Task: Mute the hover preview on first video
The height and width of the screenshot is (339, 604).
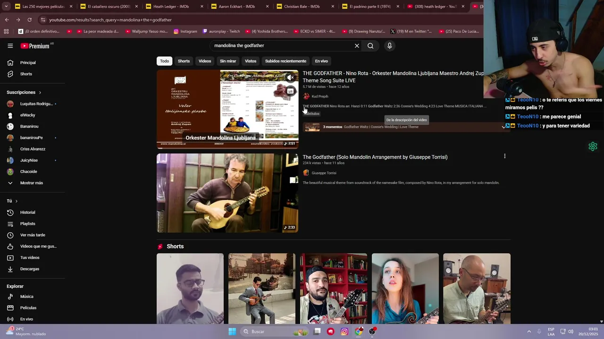Action: [291, 78]
